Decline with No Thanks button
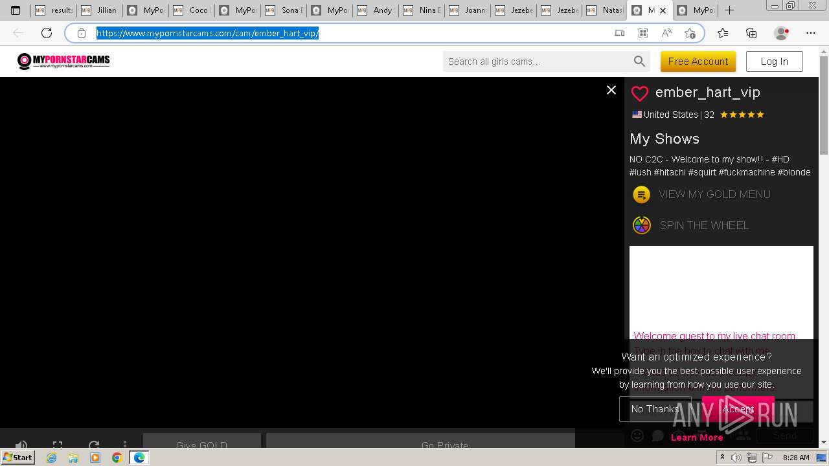Image resolution: width=829 pixels, height=466 pixels. tap(655, 409)
